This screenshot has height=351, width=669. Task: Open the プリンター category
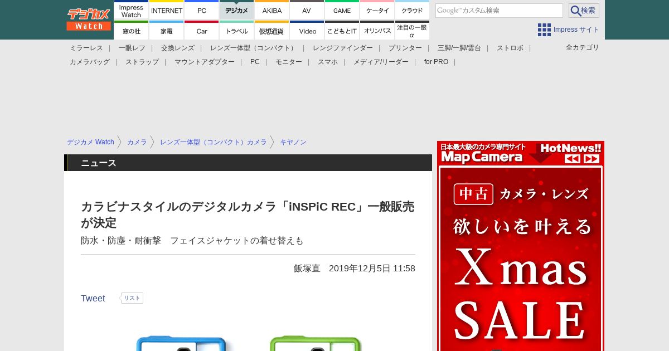pos(405,48)
